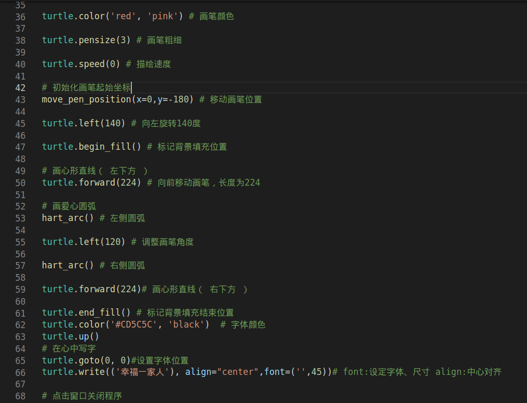Viewport: 527px width, 403px height.
Task: Click the turtle.speed(0) call
Action: 80,63
